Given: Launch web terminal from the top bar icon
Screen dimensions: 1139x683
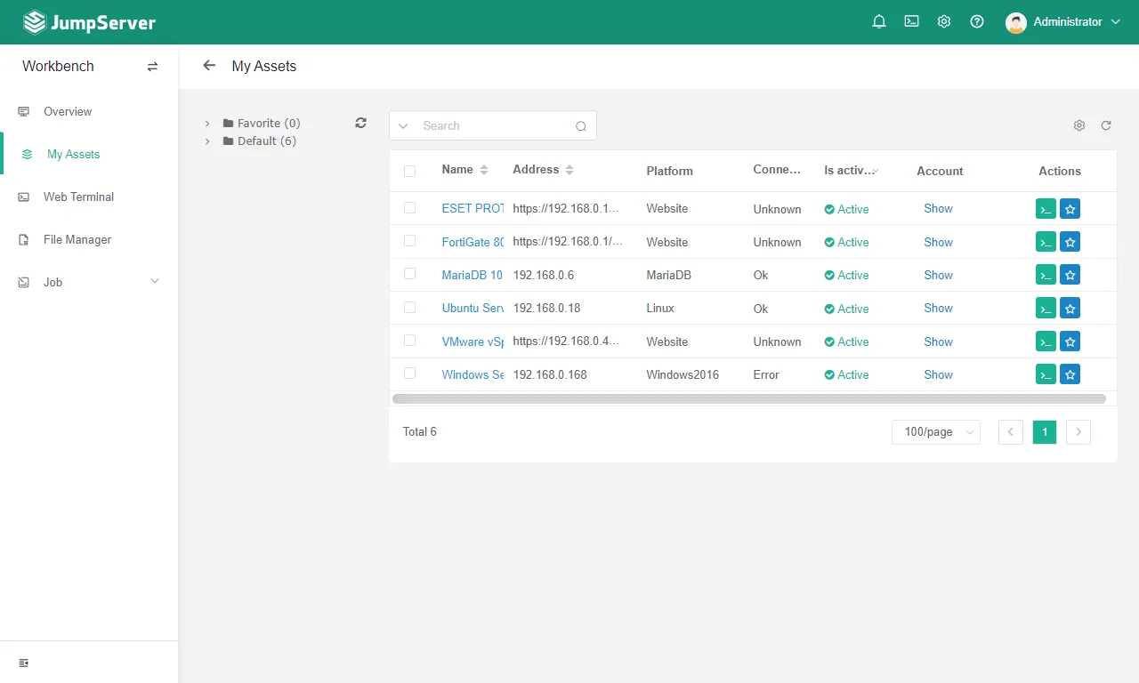Looking at the screenshot, I should click(x=911, y=22).
